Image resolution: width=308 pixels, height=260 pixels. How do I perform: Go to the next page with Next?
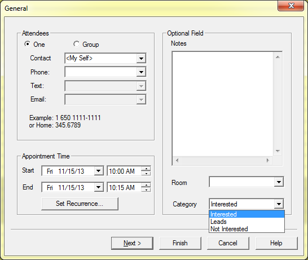(132, 243)
